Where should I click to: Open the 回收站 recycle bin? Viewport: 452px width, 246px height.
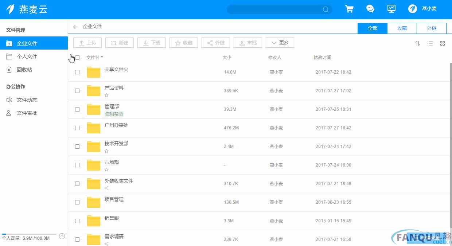pyautogui.click(x=24, y=70)
